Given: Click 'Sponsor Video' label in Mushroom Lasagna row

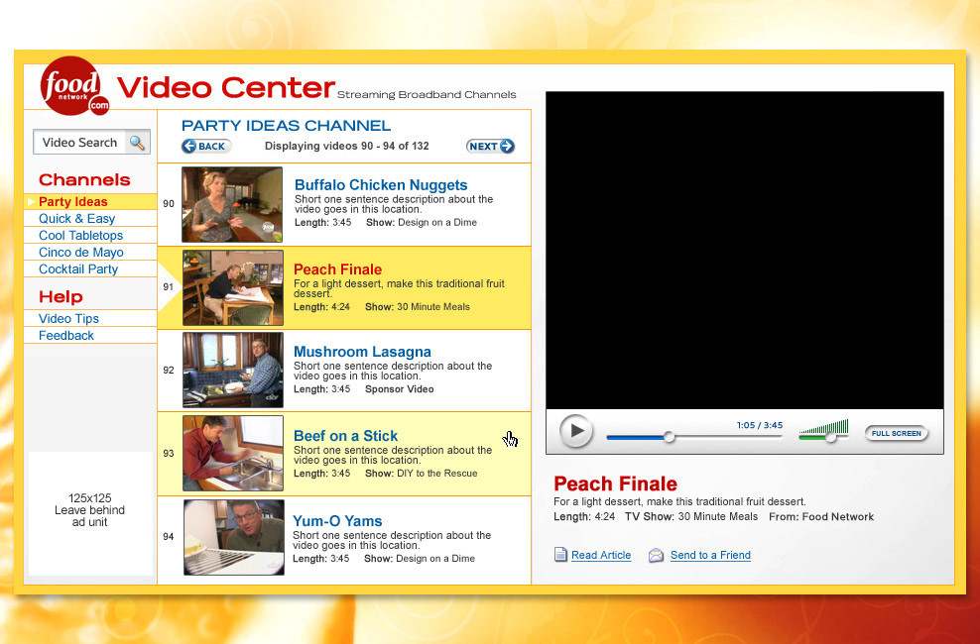Looking at the screenshot, I should point(400,388).
